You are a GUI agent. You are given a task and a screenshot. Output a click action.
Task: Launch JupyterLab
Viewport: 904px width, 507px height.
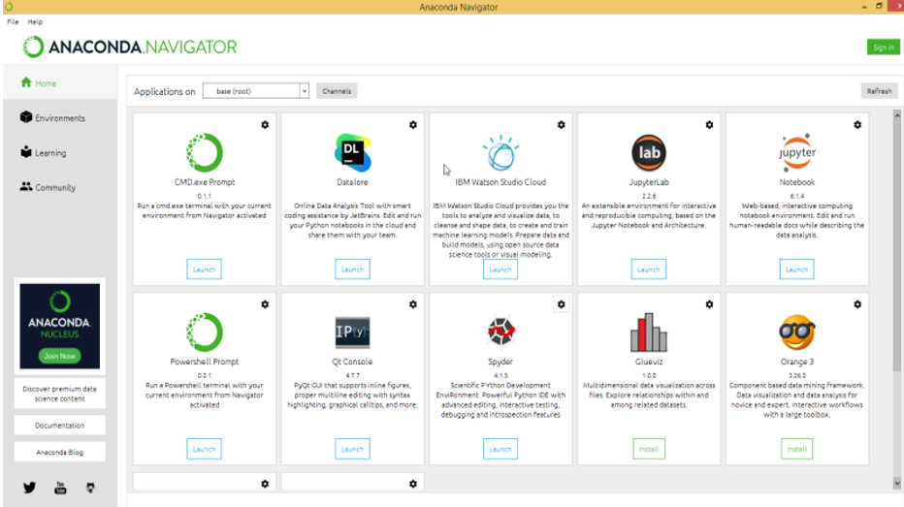pyautogui.click(x=649, y=269)
